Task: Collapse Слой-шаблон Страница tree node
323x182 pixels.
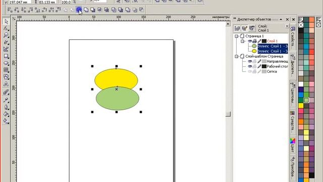Action: pyautogui.click(x=237, y=56)
